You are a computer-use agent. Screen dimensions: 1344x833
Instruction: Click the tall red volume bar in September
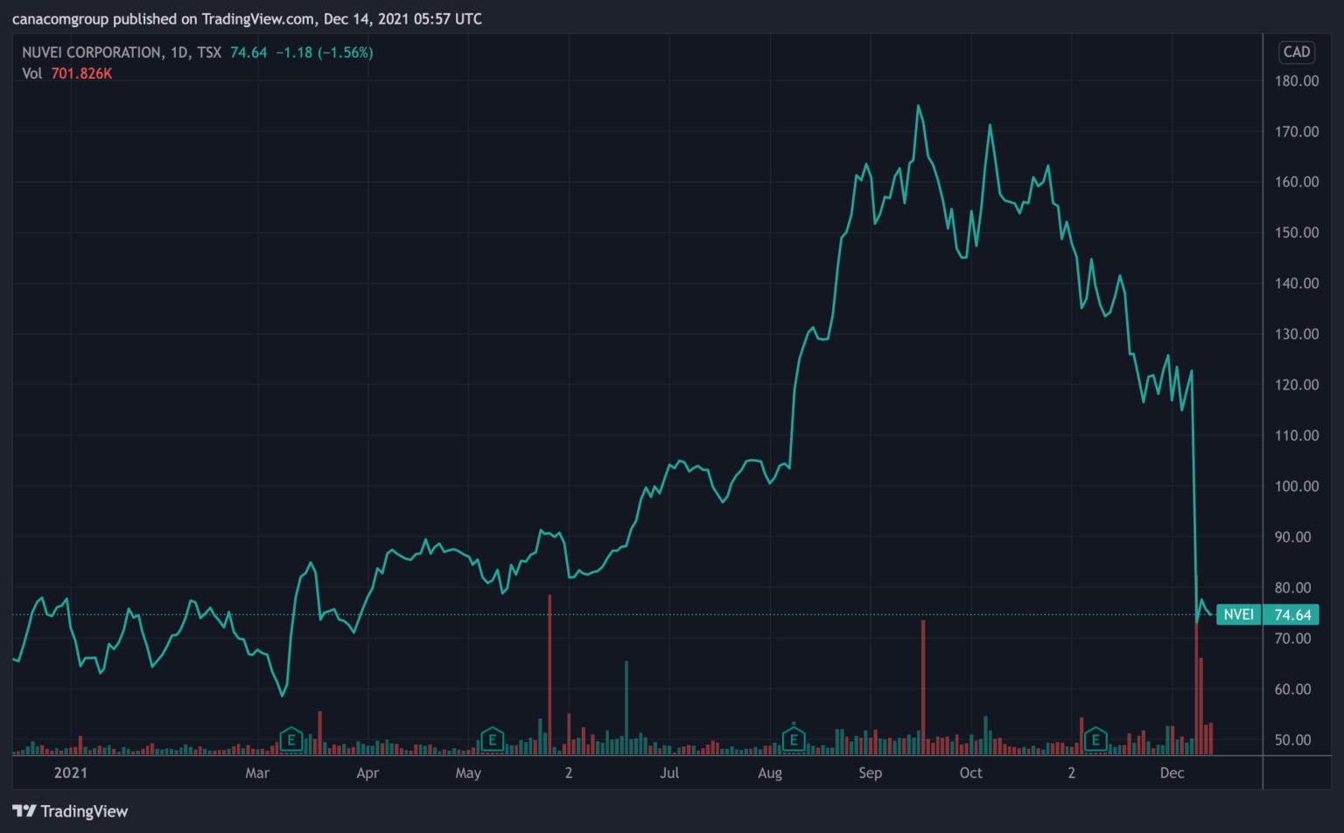922,687
